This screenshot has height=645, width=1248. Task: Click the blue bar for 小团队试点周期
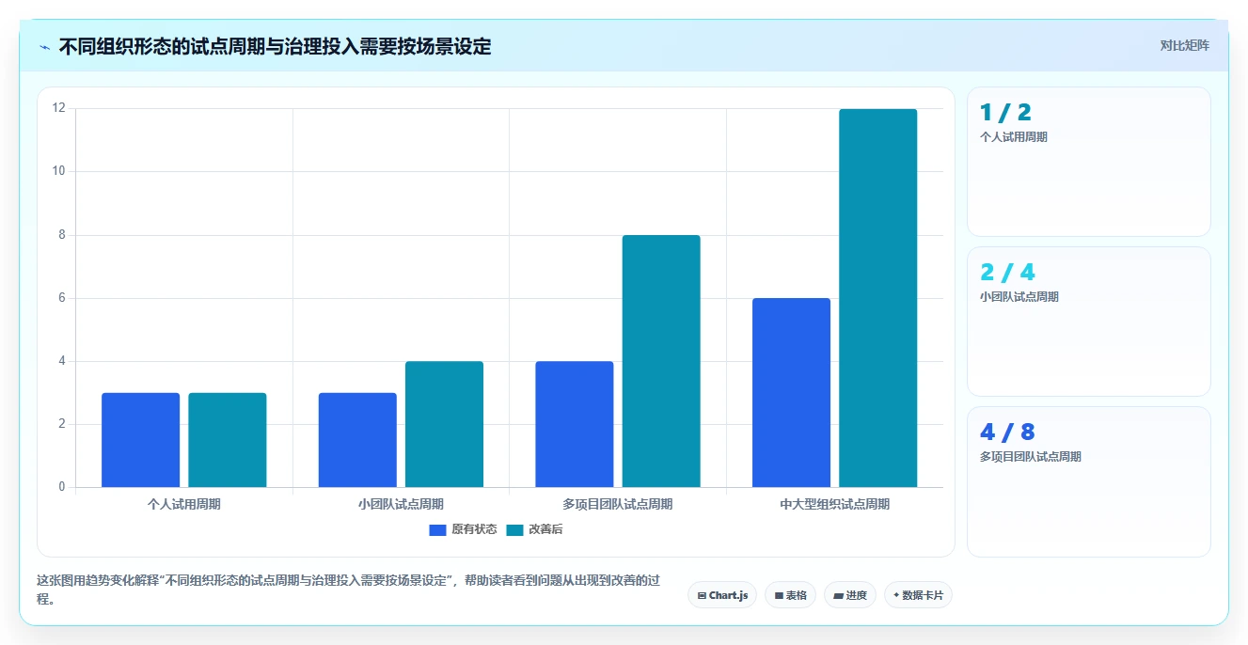[357, 440]
